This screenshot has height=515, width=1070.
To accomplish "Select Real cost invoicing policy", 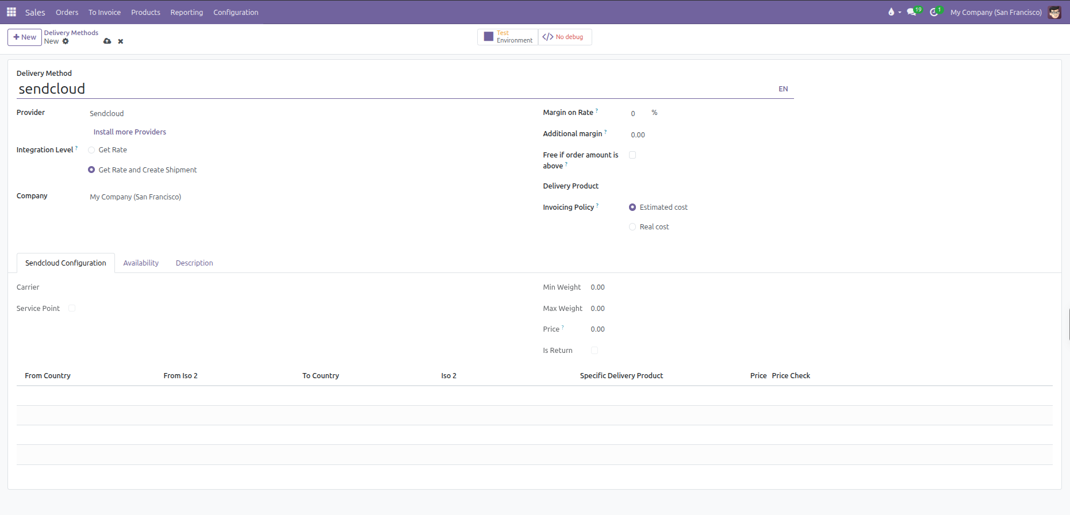I will (632, 227).
